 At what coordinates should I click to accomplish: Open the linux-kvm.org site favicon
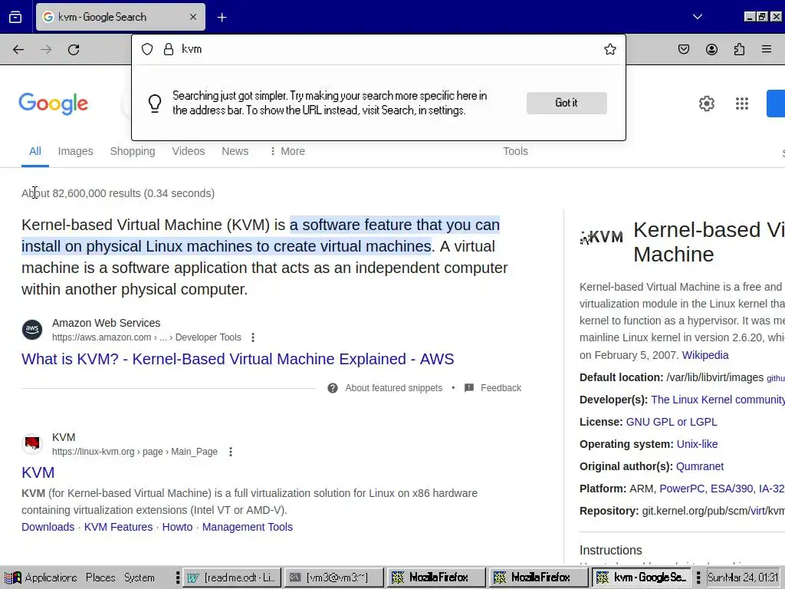32,444
